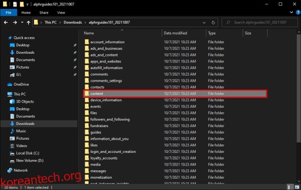
Task: Open pinned Desktop under Quick access
Action: click(x=23, y=45)
